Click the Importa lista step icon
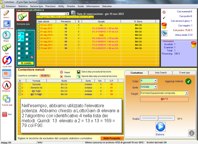The height and width of the screenshot is (144, 198). click(79, 76)
